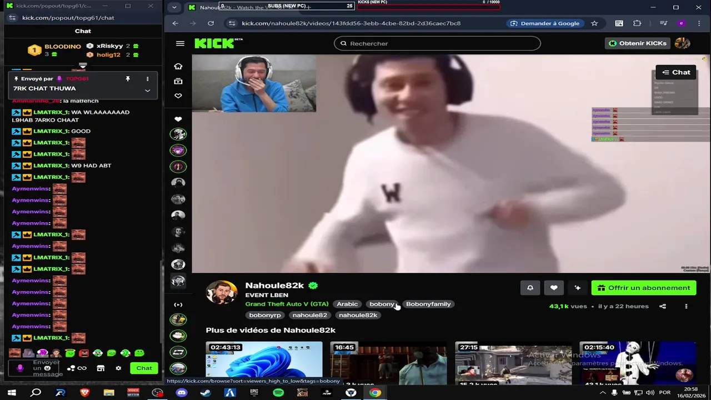Open browser extensions puzzle icon
This screenshot has width=711, height=400.
[x=637, y=23]
